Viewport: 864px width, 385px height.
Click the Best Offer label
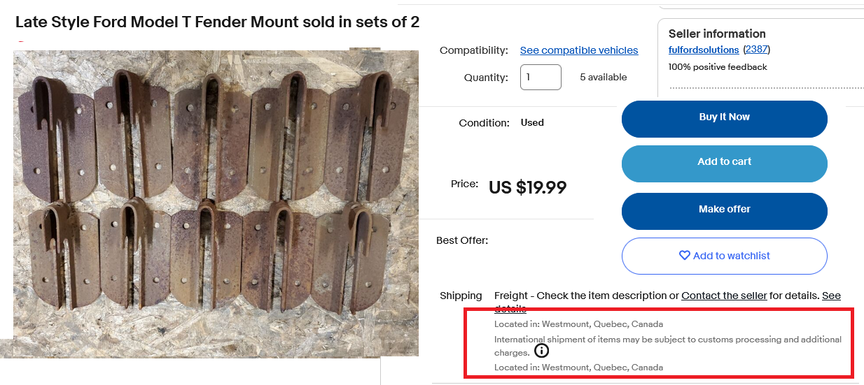click(462, 240)
